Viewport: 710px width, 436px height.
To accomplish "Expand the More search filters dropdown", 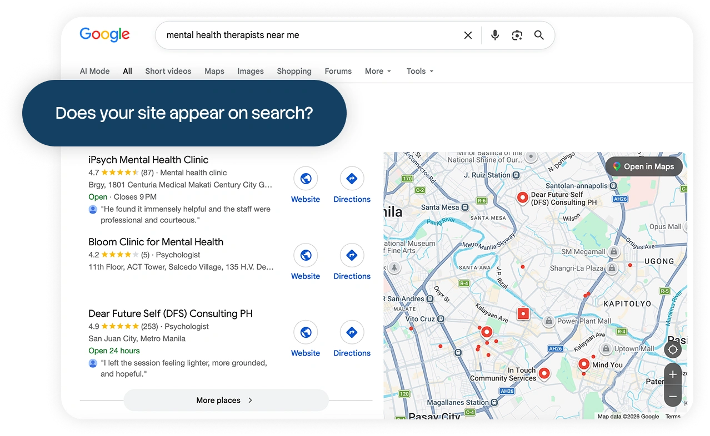I will click(378, 71).
